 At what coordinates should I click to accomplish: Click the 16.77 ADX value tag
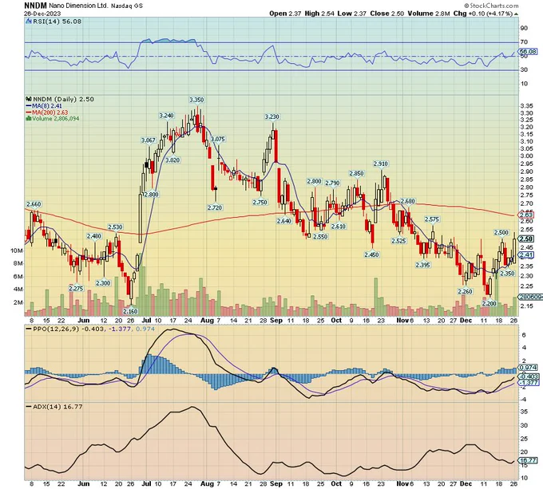pyautogui.click(x=529, y=460)
